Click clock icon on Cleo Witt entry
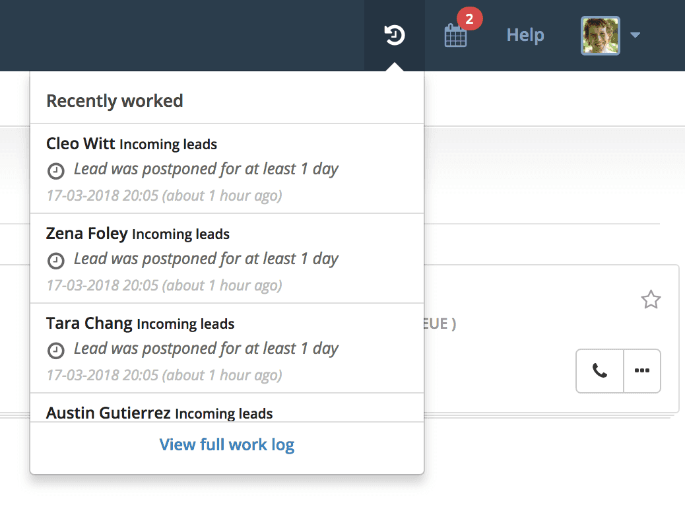 (x=56, y=171)
